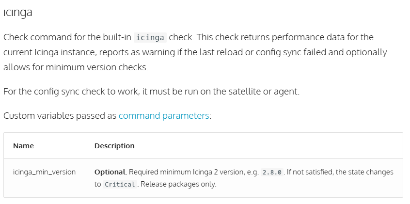Open the command parameters link
The image size is (410, 204).
pyautogui.click(x=164, y=116)
